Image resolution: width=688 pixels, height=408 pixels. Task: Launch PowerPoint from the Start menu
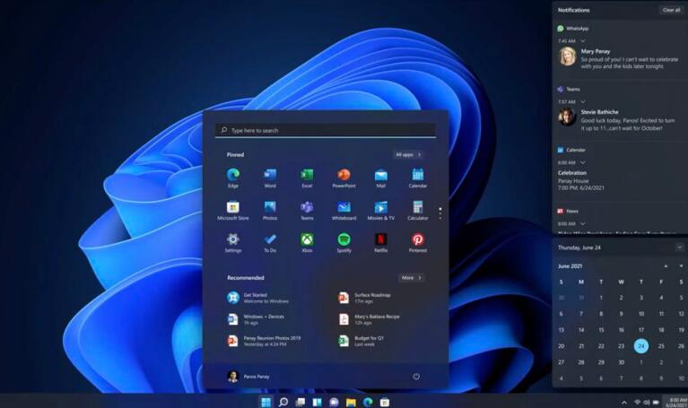pyautogui.click(x=344, y=176)
